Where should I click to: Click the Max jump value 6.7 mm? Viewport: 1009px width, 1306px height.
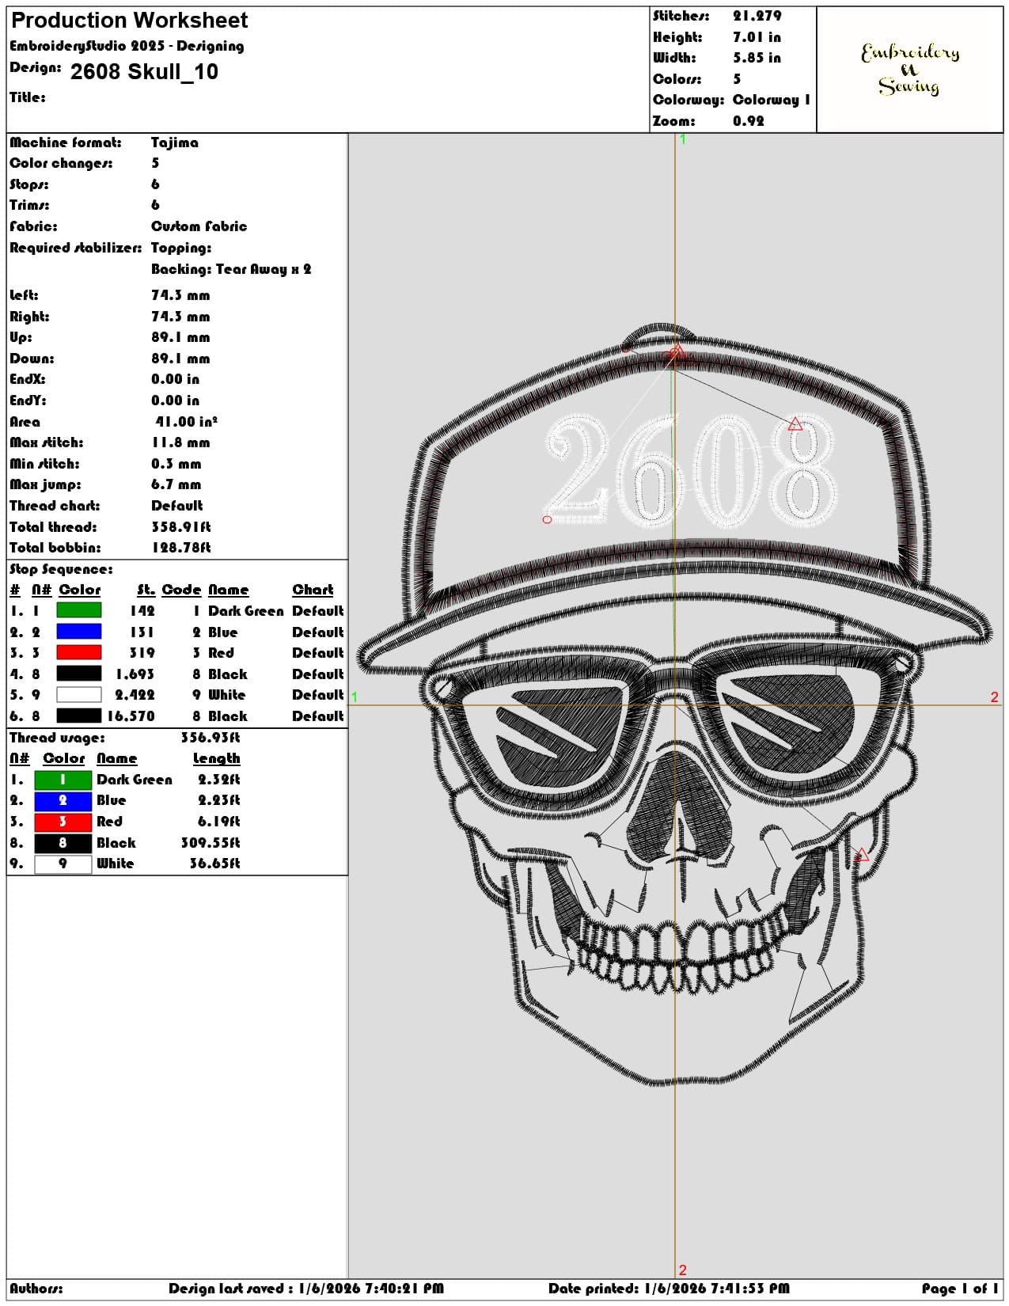coord(176,484)
